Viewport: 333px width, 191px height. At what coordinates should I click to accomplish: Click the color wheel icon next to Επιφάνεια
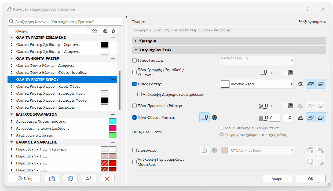click(x=214, y=150)
